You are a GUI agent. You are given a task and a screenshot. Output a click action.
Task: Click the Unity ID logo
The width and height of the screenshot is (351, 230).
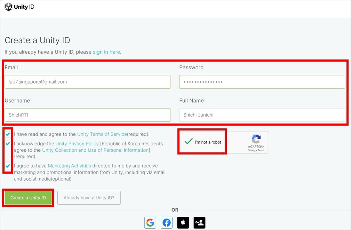19,7
